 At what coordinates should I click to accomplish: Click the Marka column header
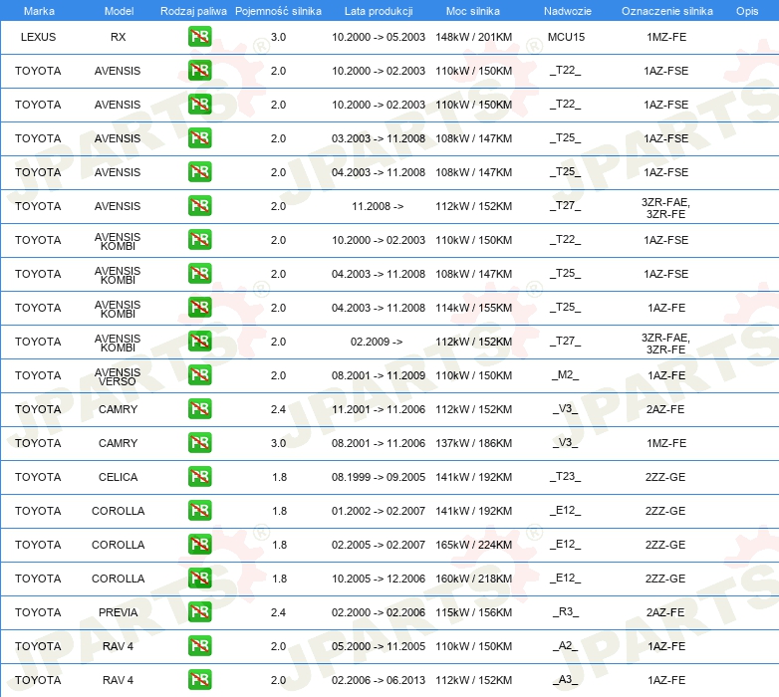pos(39,11)
